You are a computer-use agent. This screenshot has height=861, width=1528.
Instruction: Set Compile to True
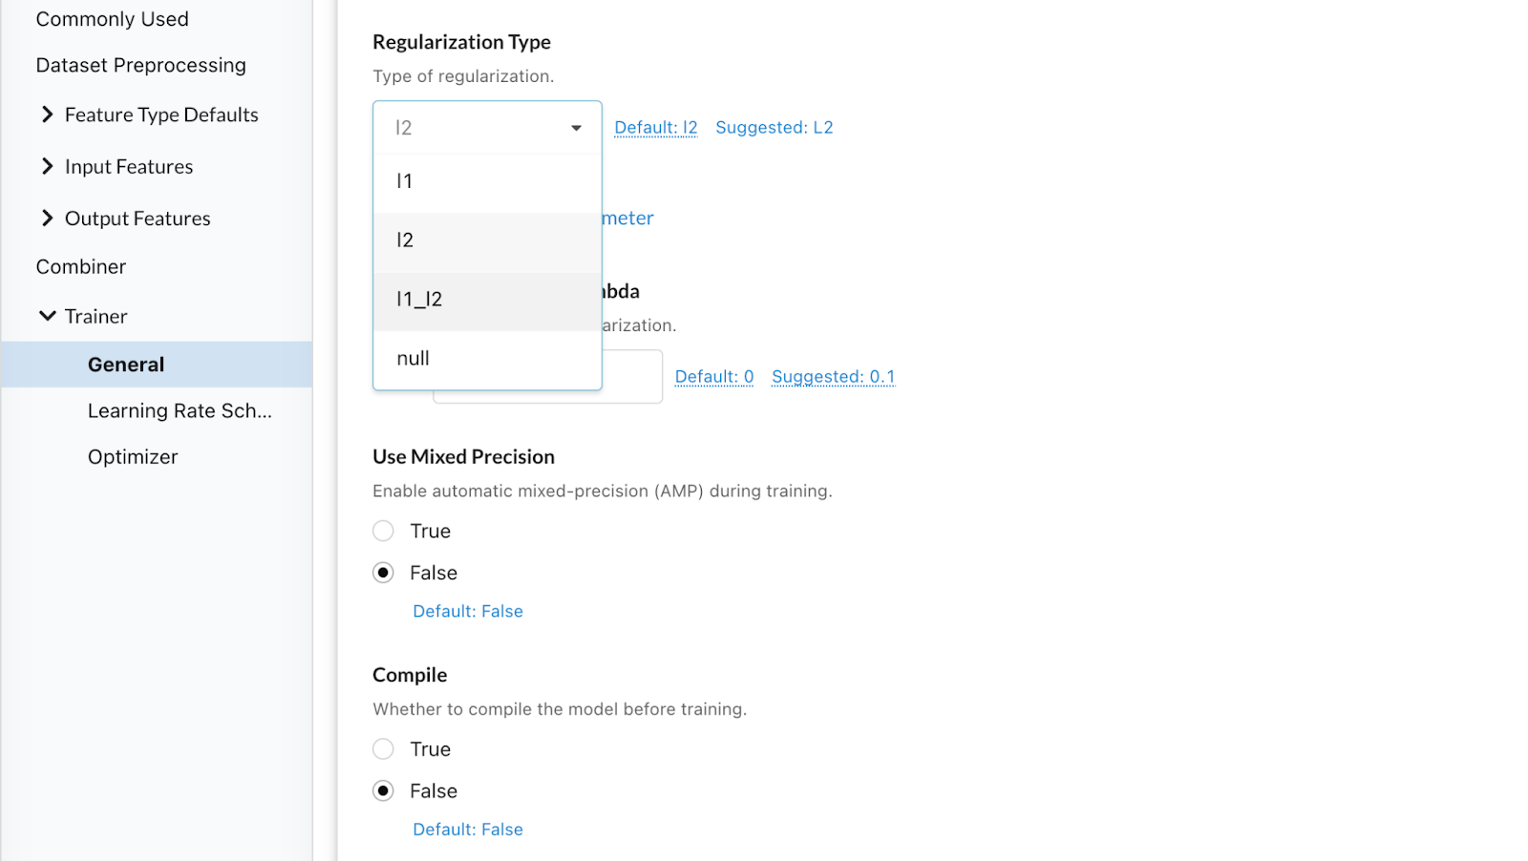[383, 749]
